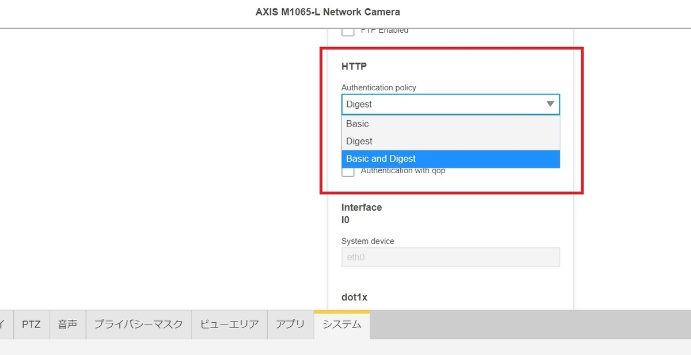
Task: Click the System device eth0 field
Action: pyautogui.click(x=450, y=257)
